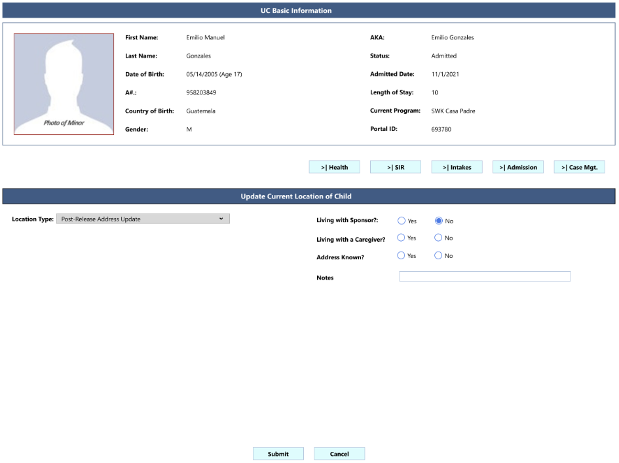Go to the SIR section
Image resolution: width=619 pixels, height=463 pixels.
[396, 167]
